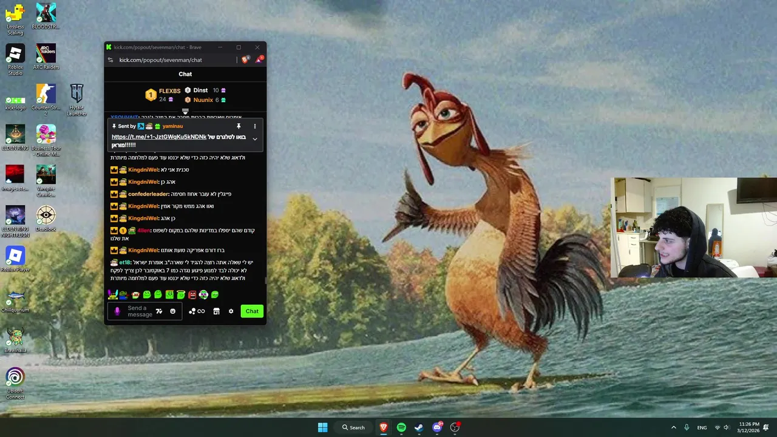Open Steam from the taskbar

(419, 427)
